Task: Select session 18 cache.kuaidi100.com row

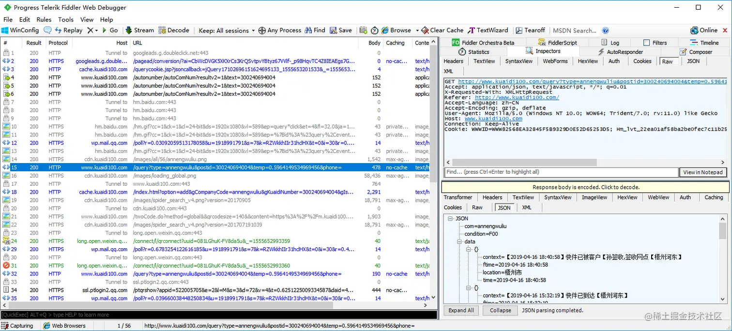Action: point(215,192)
